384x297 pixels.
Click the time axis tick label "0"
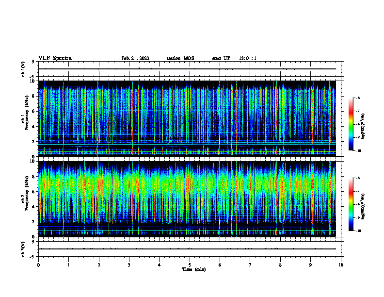tap(38, 265)
